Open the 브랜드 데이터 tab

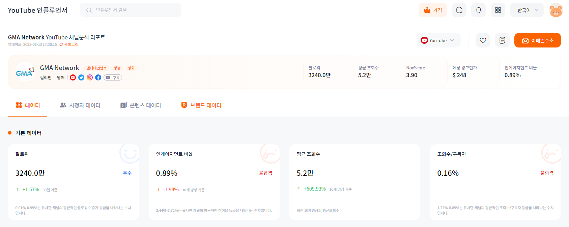point(201,105)
